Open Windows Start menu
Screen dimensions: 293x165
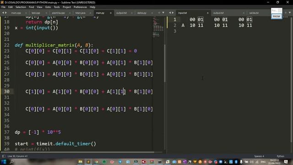(x=4, y=162)
